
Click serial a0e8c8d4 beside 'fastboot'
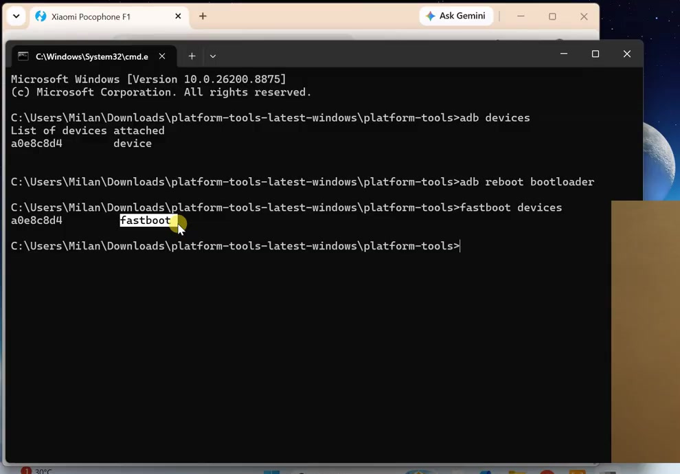36,221
